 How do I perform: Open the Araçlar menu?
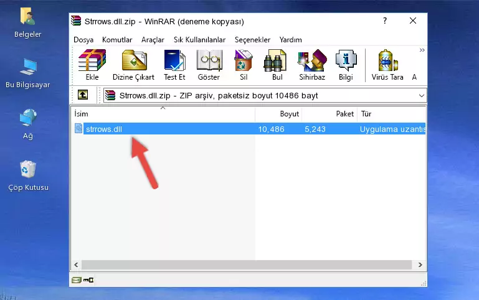pyautogui.click(x=153, y=40)
